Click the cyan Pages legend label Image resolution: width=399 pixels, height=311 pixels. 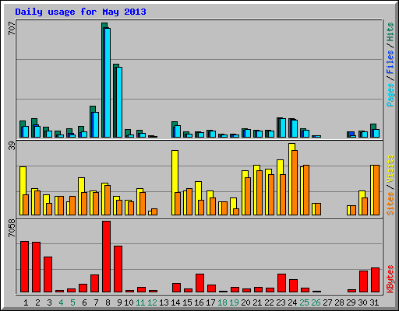pyautogui.click(x=390, y=95)
